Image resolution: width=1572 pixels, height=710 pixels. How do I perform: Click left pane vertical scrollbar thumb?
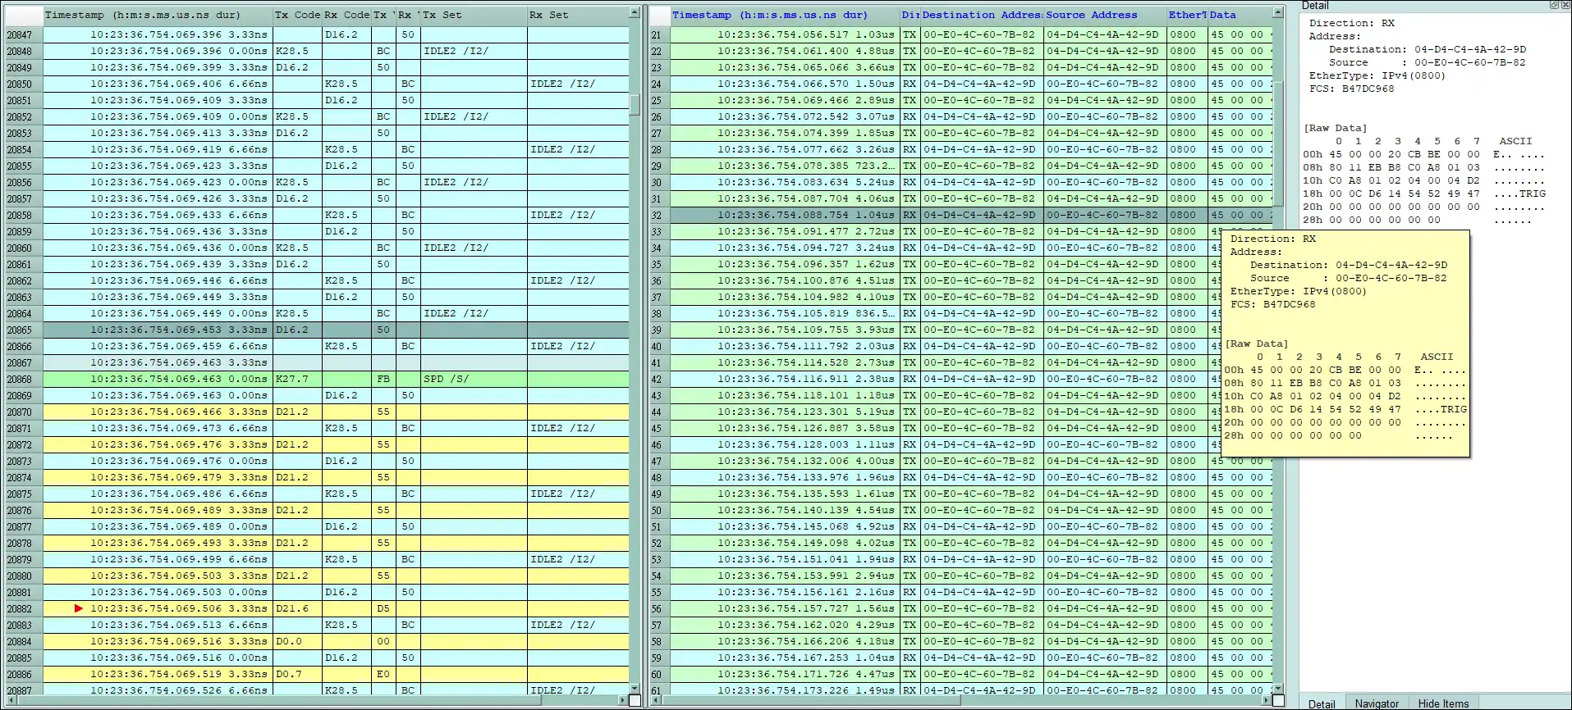tap(635, 105)
